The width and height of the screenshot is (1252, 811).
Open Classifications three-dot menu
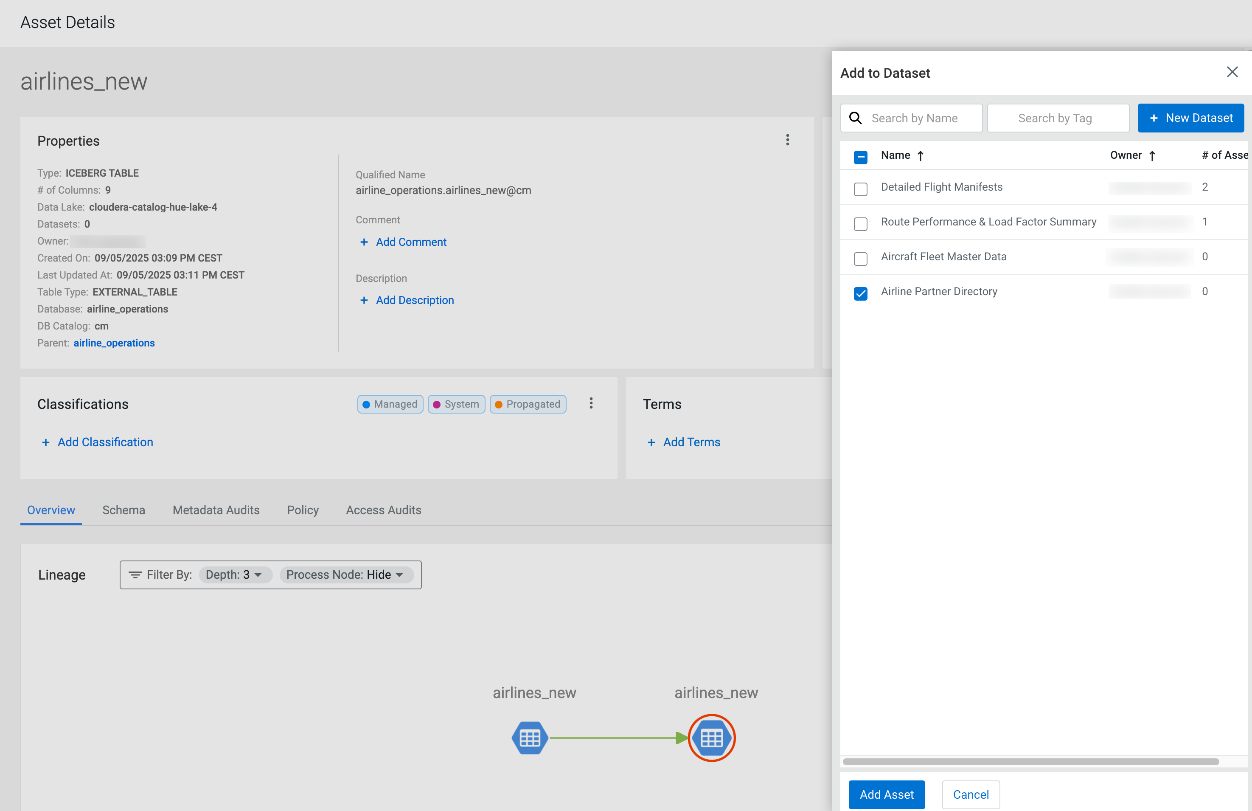pyautogui.click(x=591, y=403)
